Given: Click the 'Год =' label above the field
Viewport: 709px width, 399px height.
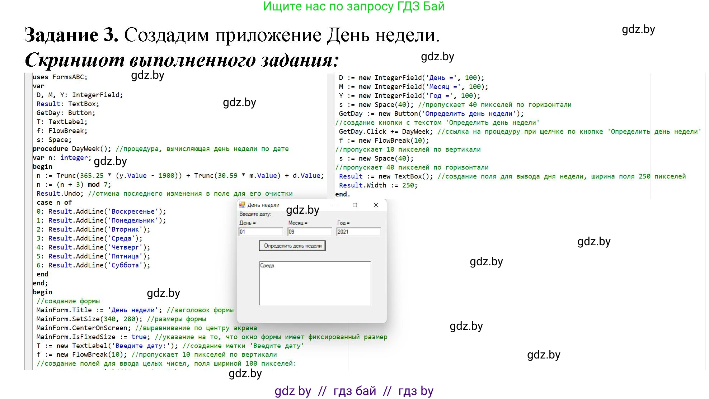Looking at the screenshot, I should 343,223.
